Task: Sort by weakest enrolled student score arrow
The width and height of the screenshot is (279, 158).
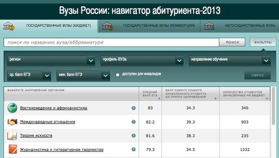Action: tap(215, 99)
